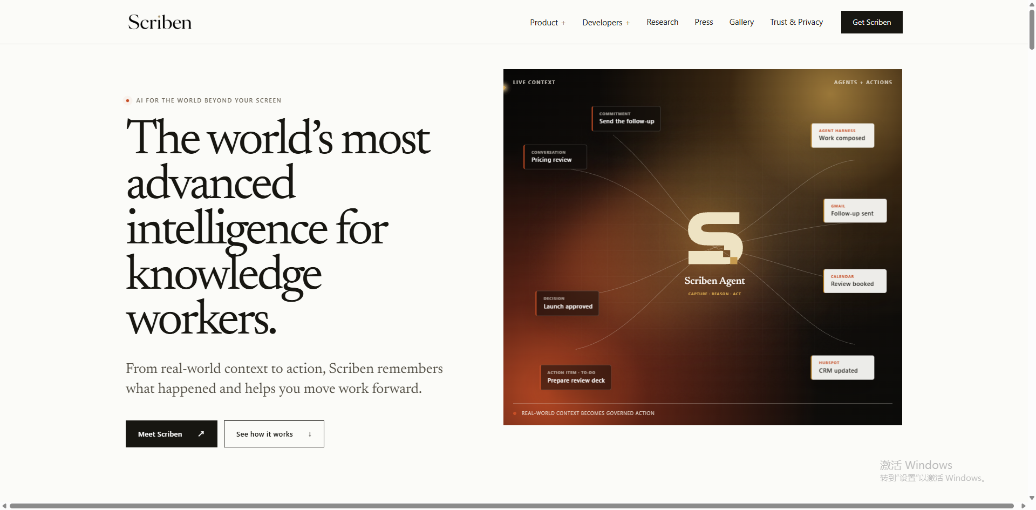Click the 'From real-world context to action' paragraph
The width and height of the screenshot is (1036, 510).
(284, 378)
